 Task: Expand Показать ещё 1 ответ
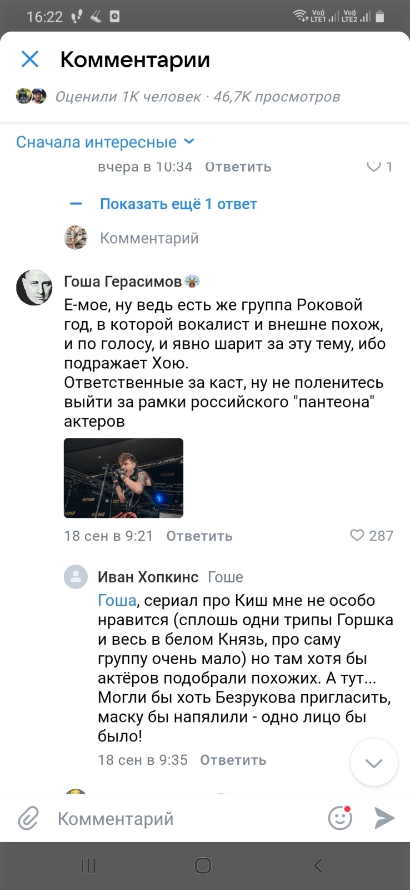coord(178,204)
